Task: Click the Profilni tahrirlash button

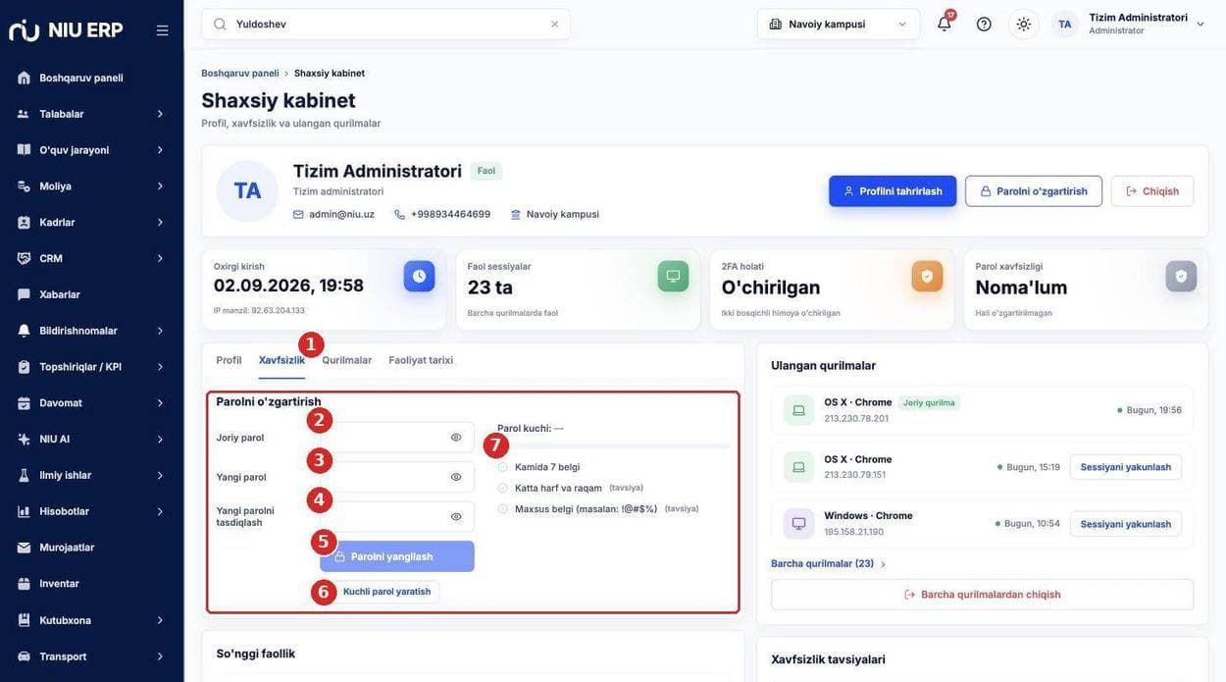Action: click(x=893, y=191)
